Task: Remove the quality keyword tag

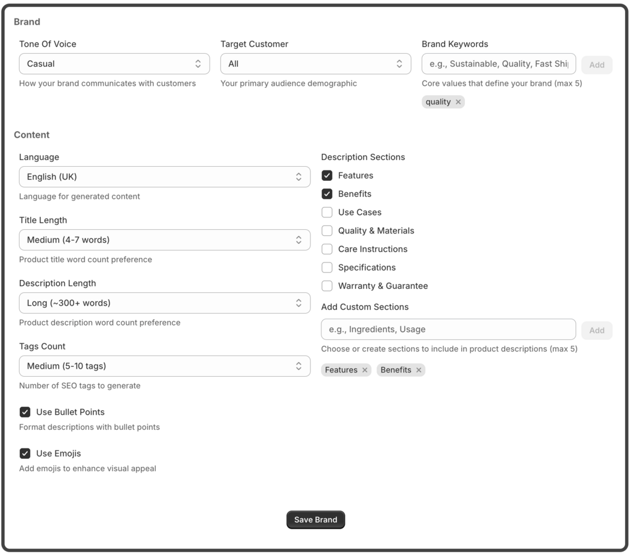Action: click(x=458, y=102)
